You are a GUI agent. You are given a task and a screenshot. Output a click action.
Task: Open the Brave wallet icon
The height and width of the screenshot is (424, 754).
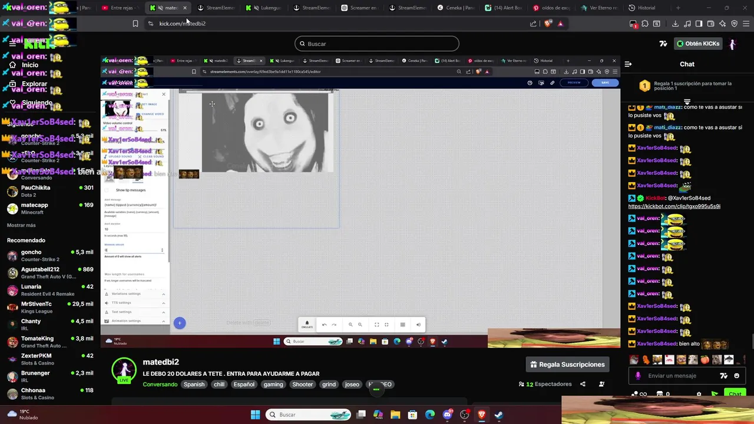coord(711,24)
